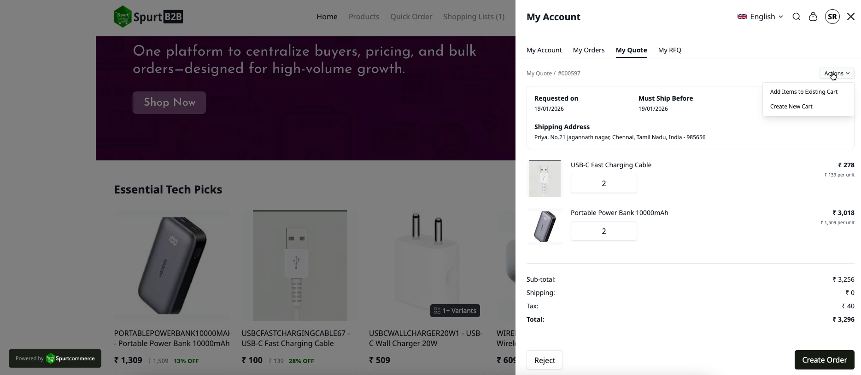Open the SR profile avatar
Image resolution: width=861 pixels, height=375 pixels.
pyautogui.click(x=832, y=17)
